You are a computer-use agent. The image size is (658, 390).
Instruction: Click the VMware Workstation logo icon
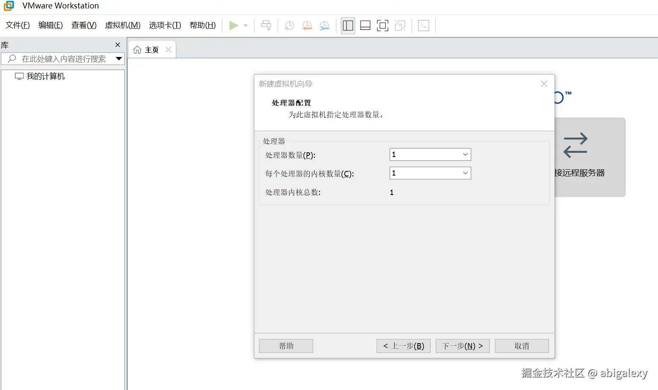[8, 6]
